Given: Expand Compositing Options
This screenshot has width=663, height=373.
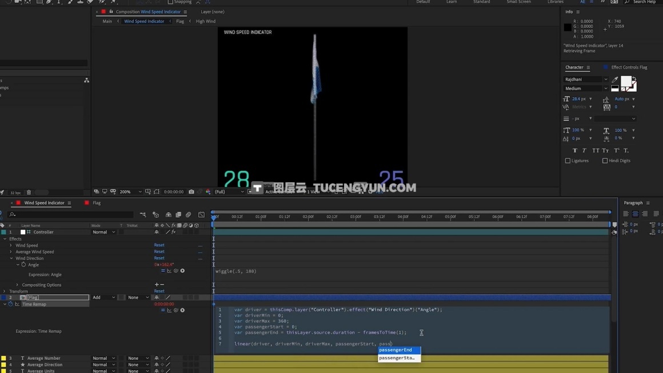Looking at the screenshot, I should click(17, 285).
